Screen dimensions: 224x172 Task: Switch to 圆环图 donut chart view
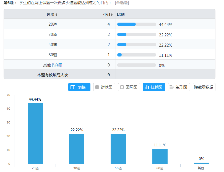click(129, 87)
